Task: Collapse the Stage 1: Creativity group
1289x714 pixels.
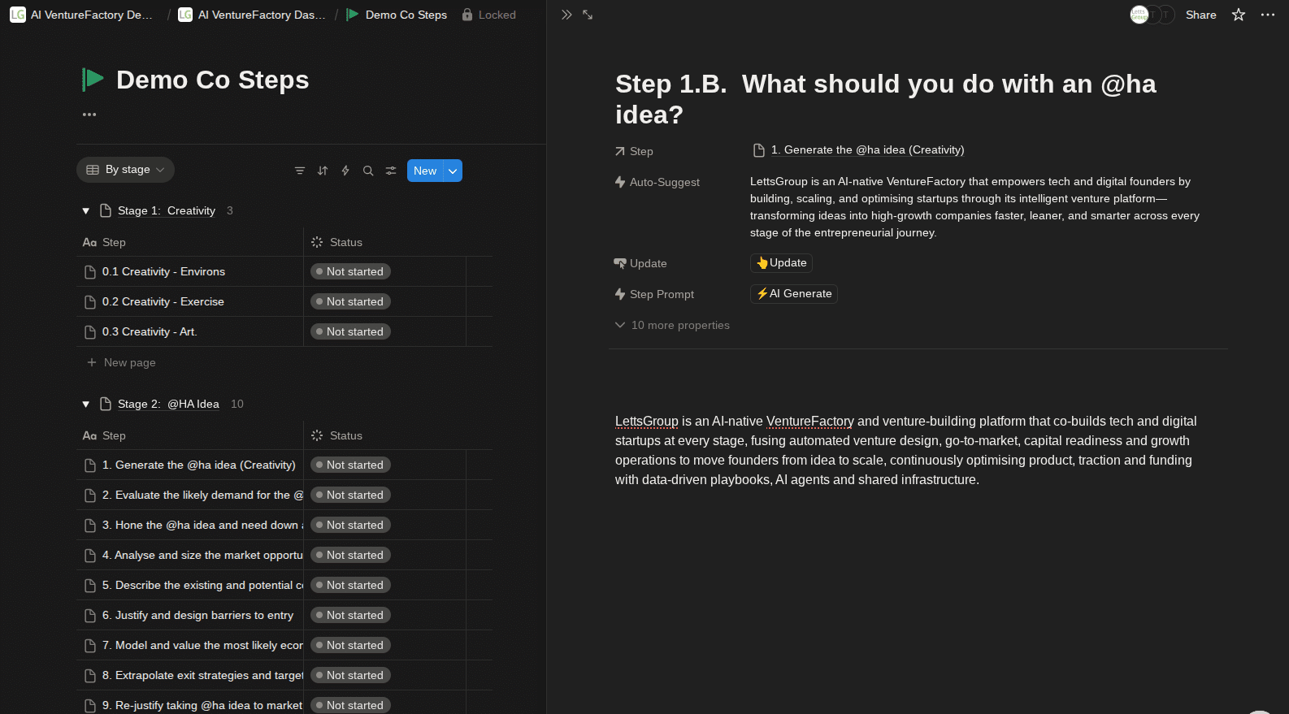Action: pos(85,211)
